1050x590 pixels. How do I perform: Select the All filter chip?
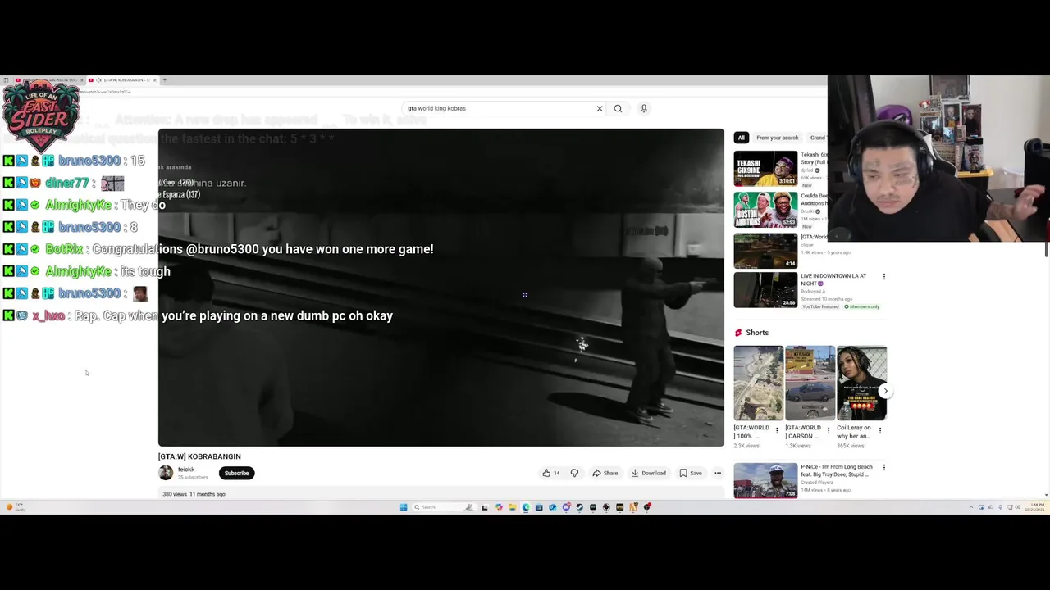coord(741,138)
